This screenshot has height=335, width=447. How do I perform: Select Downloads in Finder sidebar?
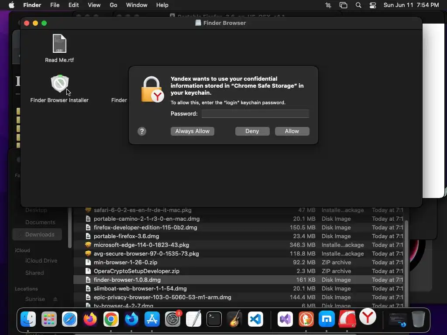click(x=37, y=234)
